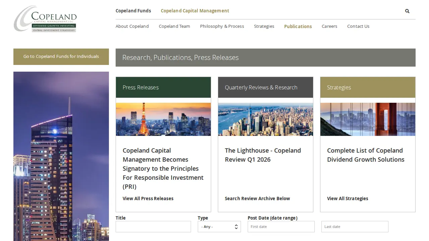
Task: Open the Strategies navigation menu item
Action: coord(264,26)
